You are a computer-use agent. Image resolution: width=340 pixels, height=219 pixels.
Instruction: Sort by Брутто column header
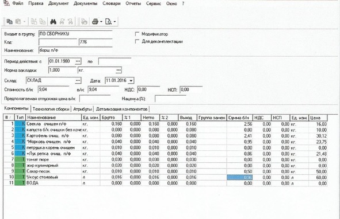point(111,118)
